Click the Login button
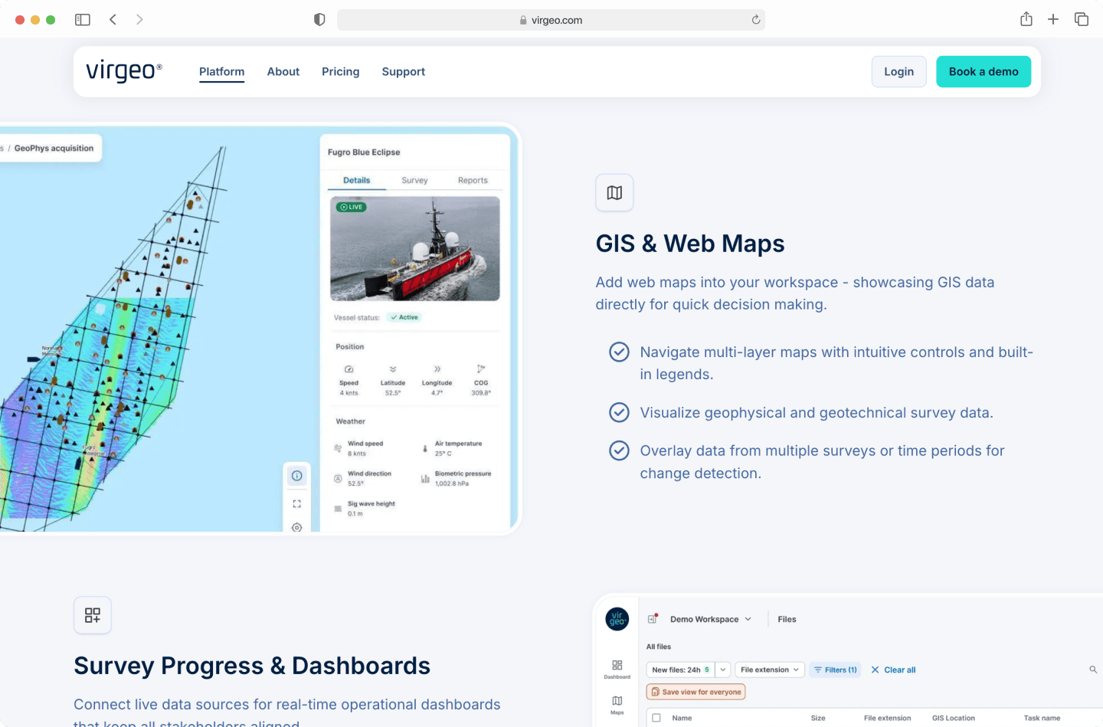 [x=899, y=71]
